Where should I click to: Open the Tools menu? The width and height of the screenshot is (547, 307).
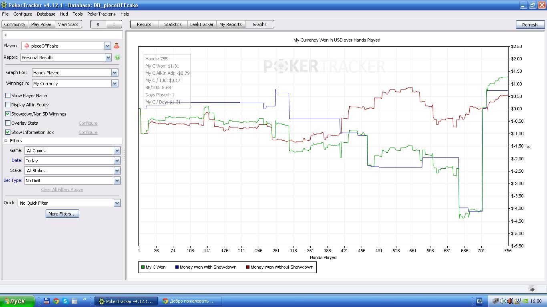[x=78, y=14]
